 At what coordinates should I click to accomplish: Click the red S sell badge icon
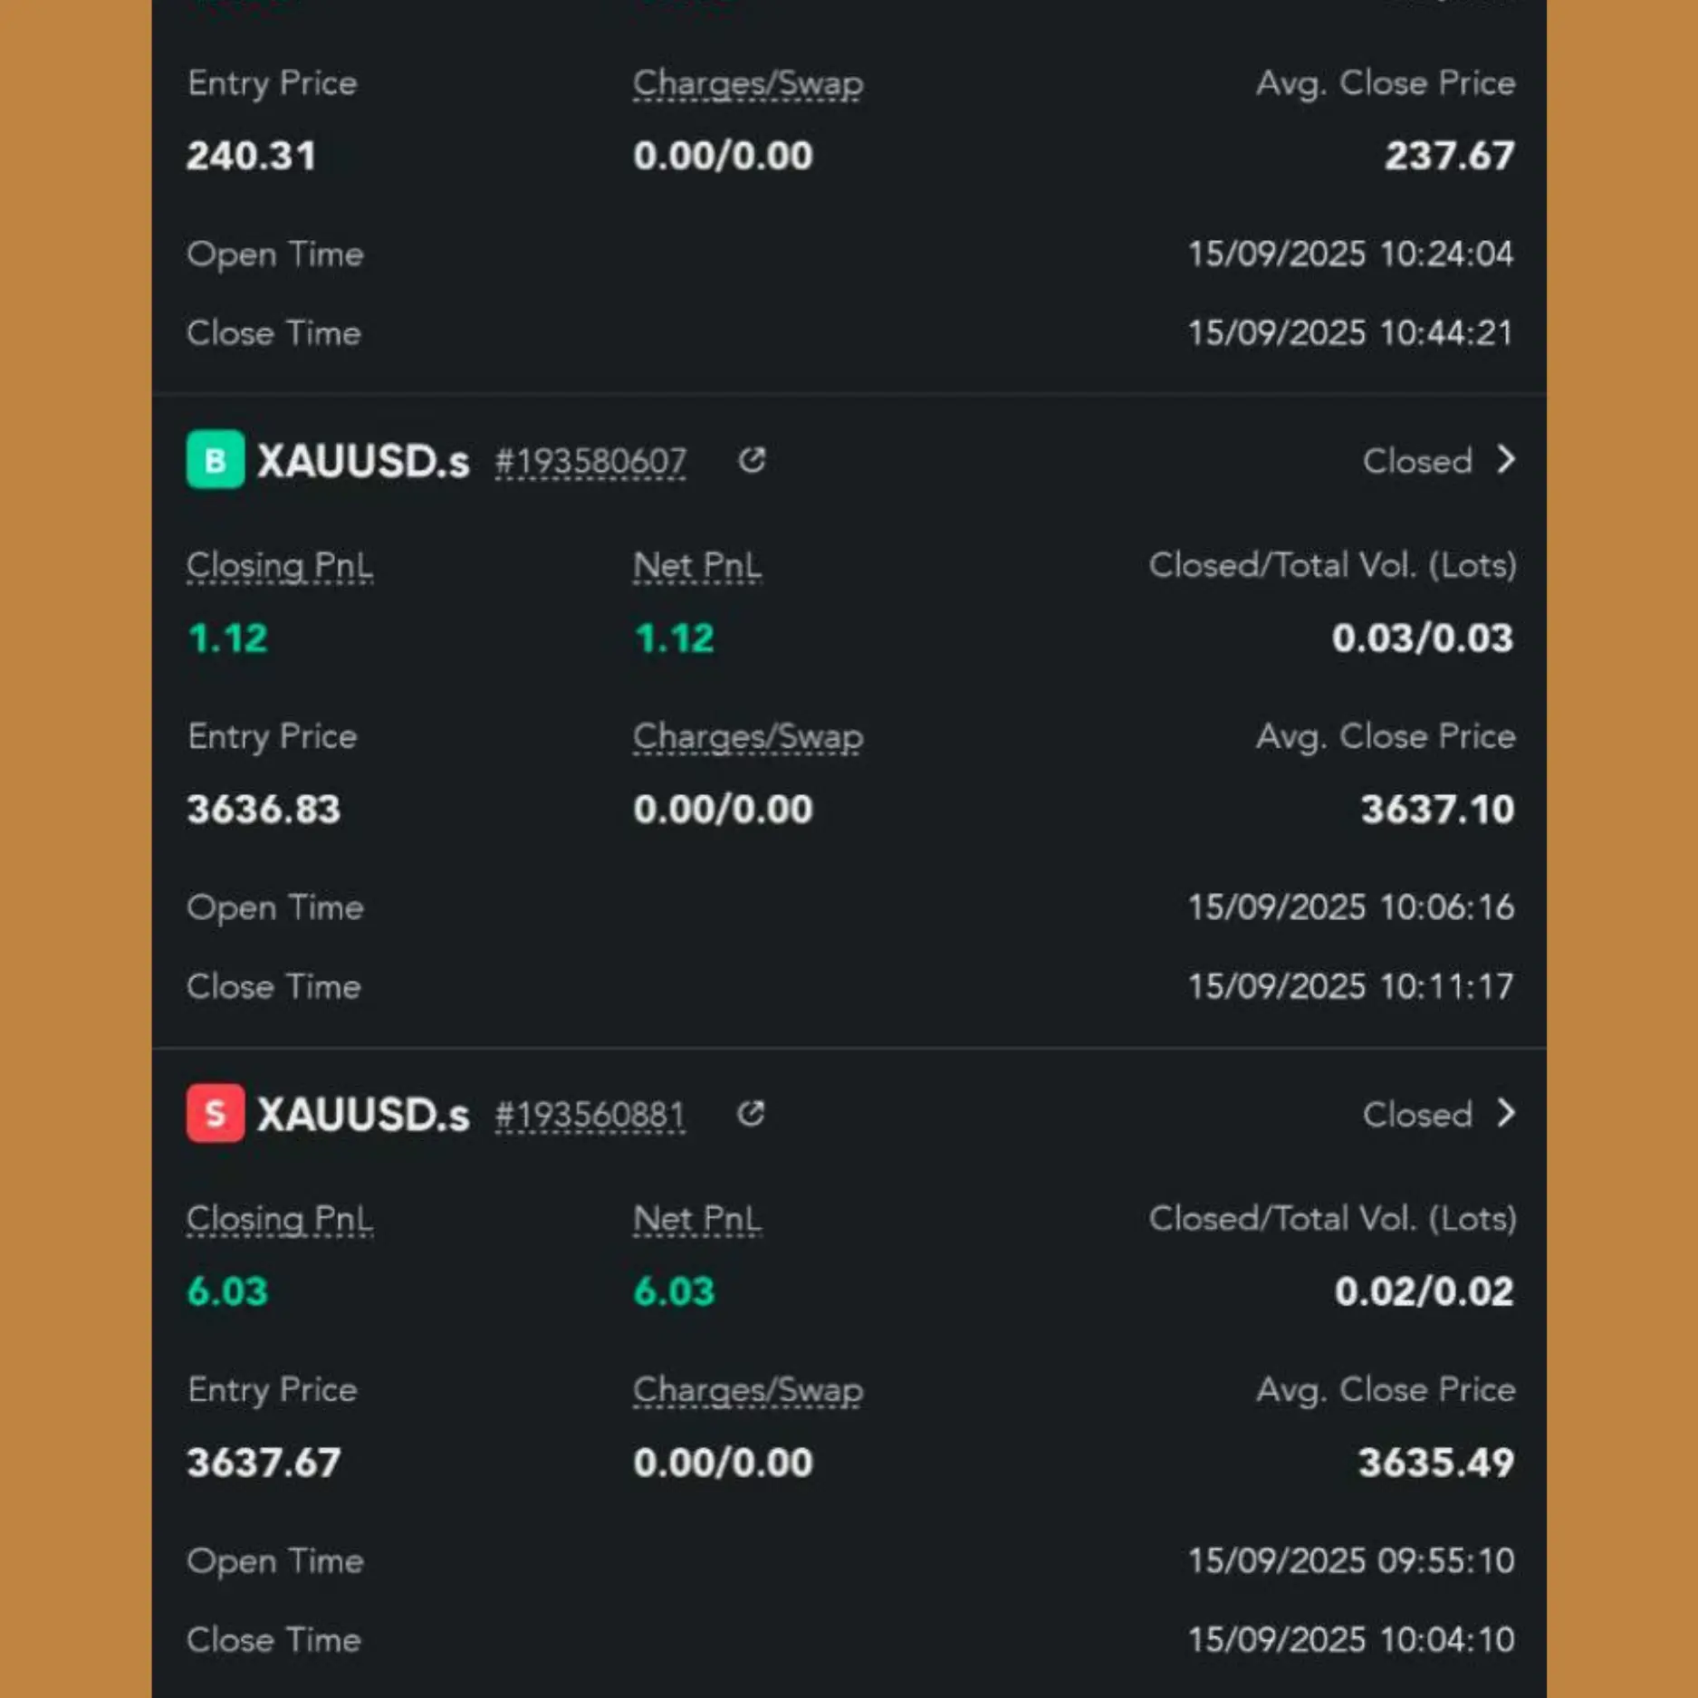pos(215,1113)
